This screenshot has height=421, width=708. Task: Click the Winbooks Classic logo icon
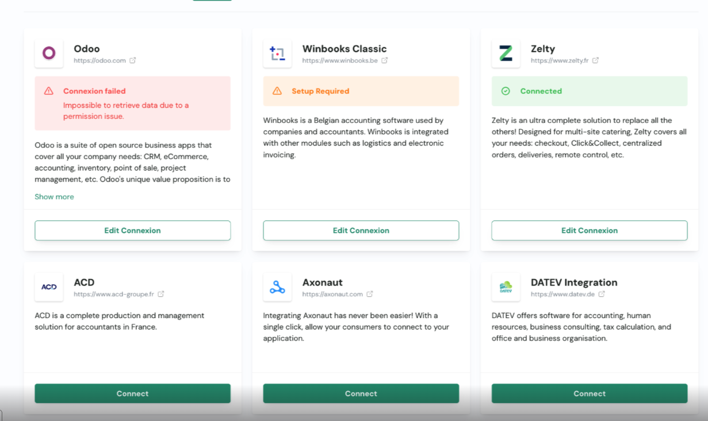click(277, 54)
